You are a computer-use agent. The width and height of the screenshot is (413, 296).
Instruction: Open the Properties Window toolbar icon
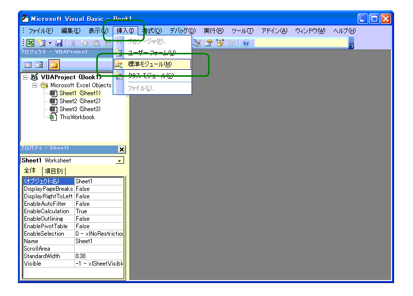[x=208, y=43]
